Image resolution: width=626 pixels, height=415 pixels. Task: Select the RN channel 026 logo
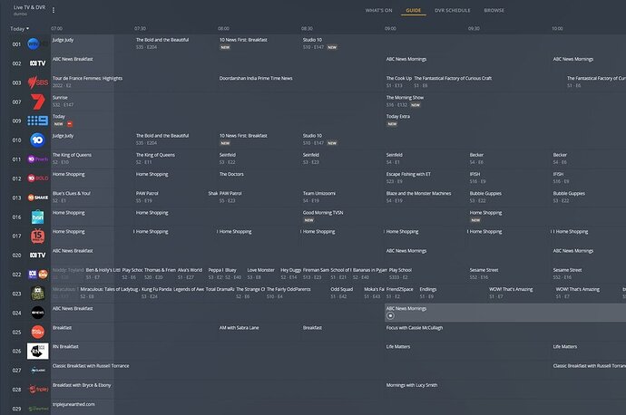pos(37,351)
